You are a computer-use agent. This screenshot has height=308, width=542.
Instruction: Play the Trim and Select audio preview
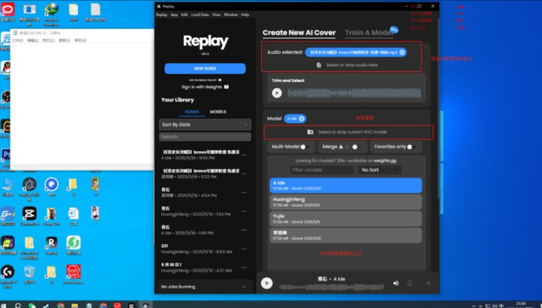pyautogui.click(x=276, y=93)
